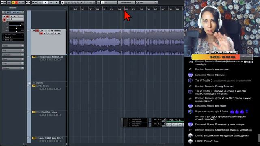Click The W Trouble D deleted message

coord(232,81)
